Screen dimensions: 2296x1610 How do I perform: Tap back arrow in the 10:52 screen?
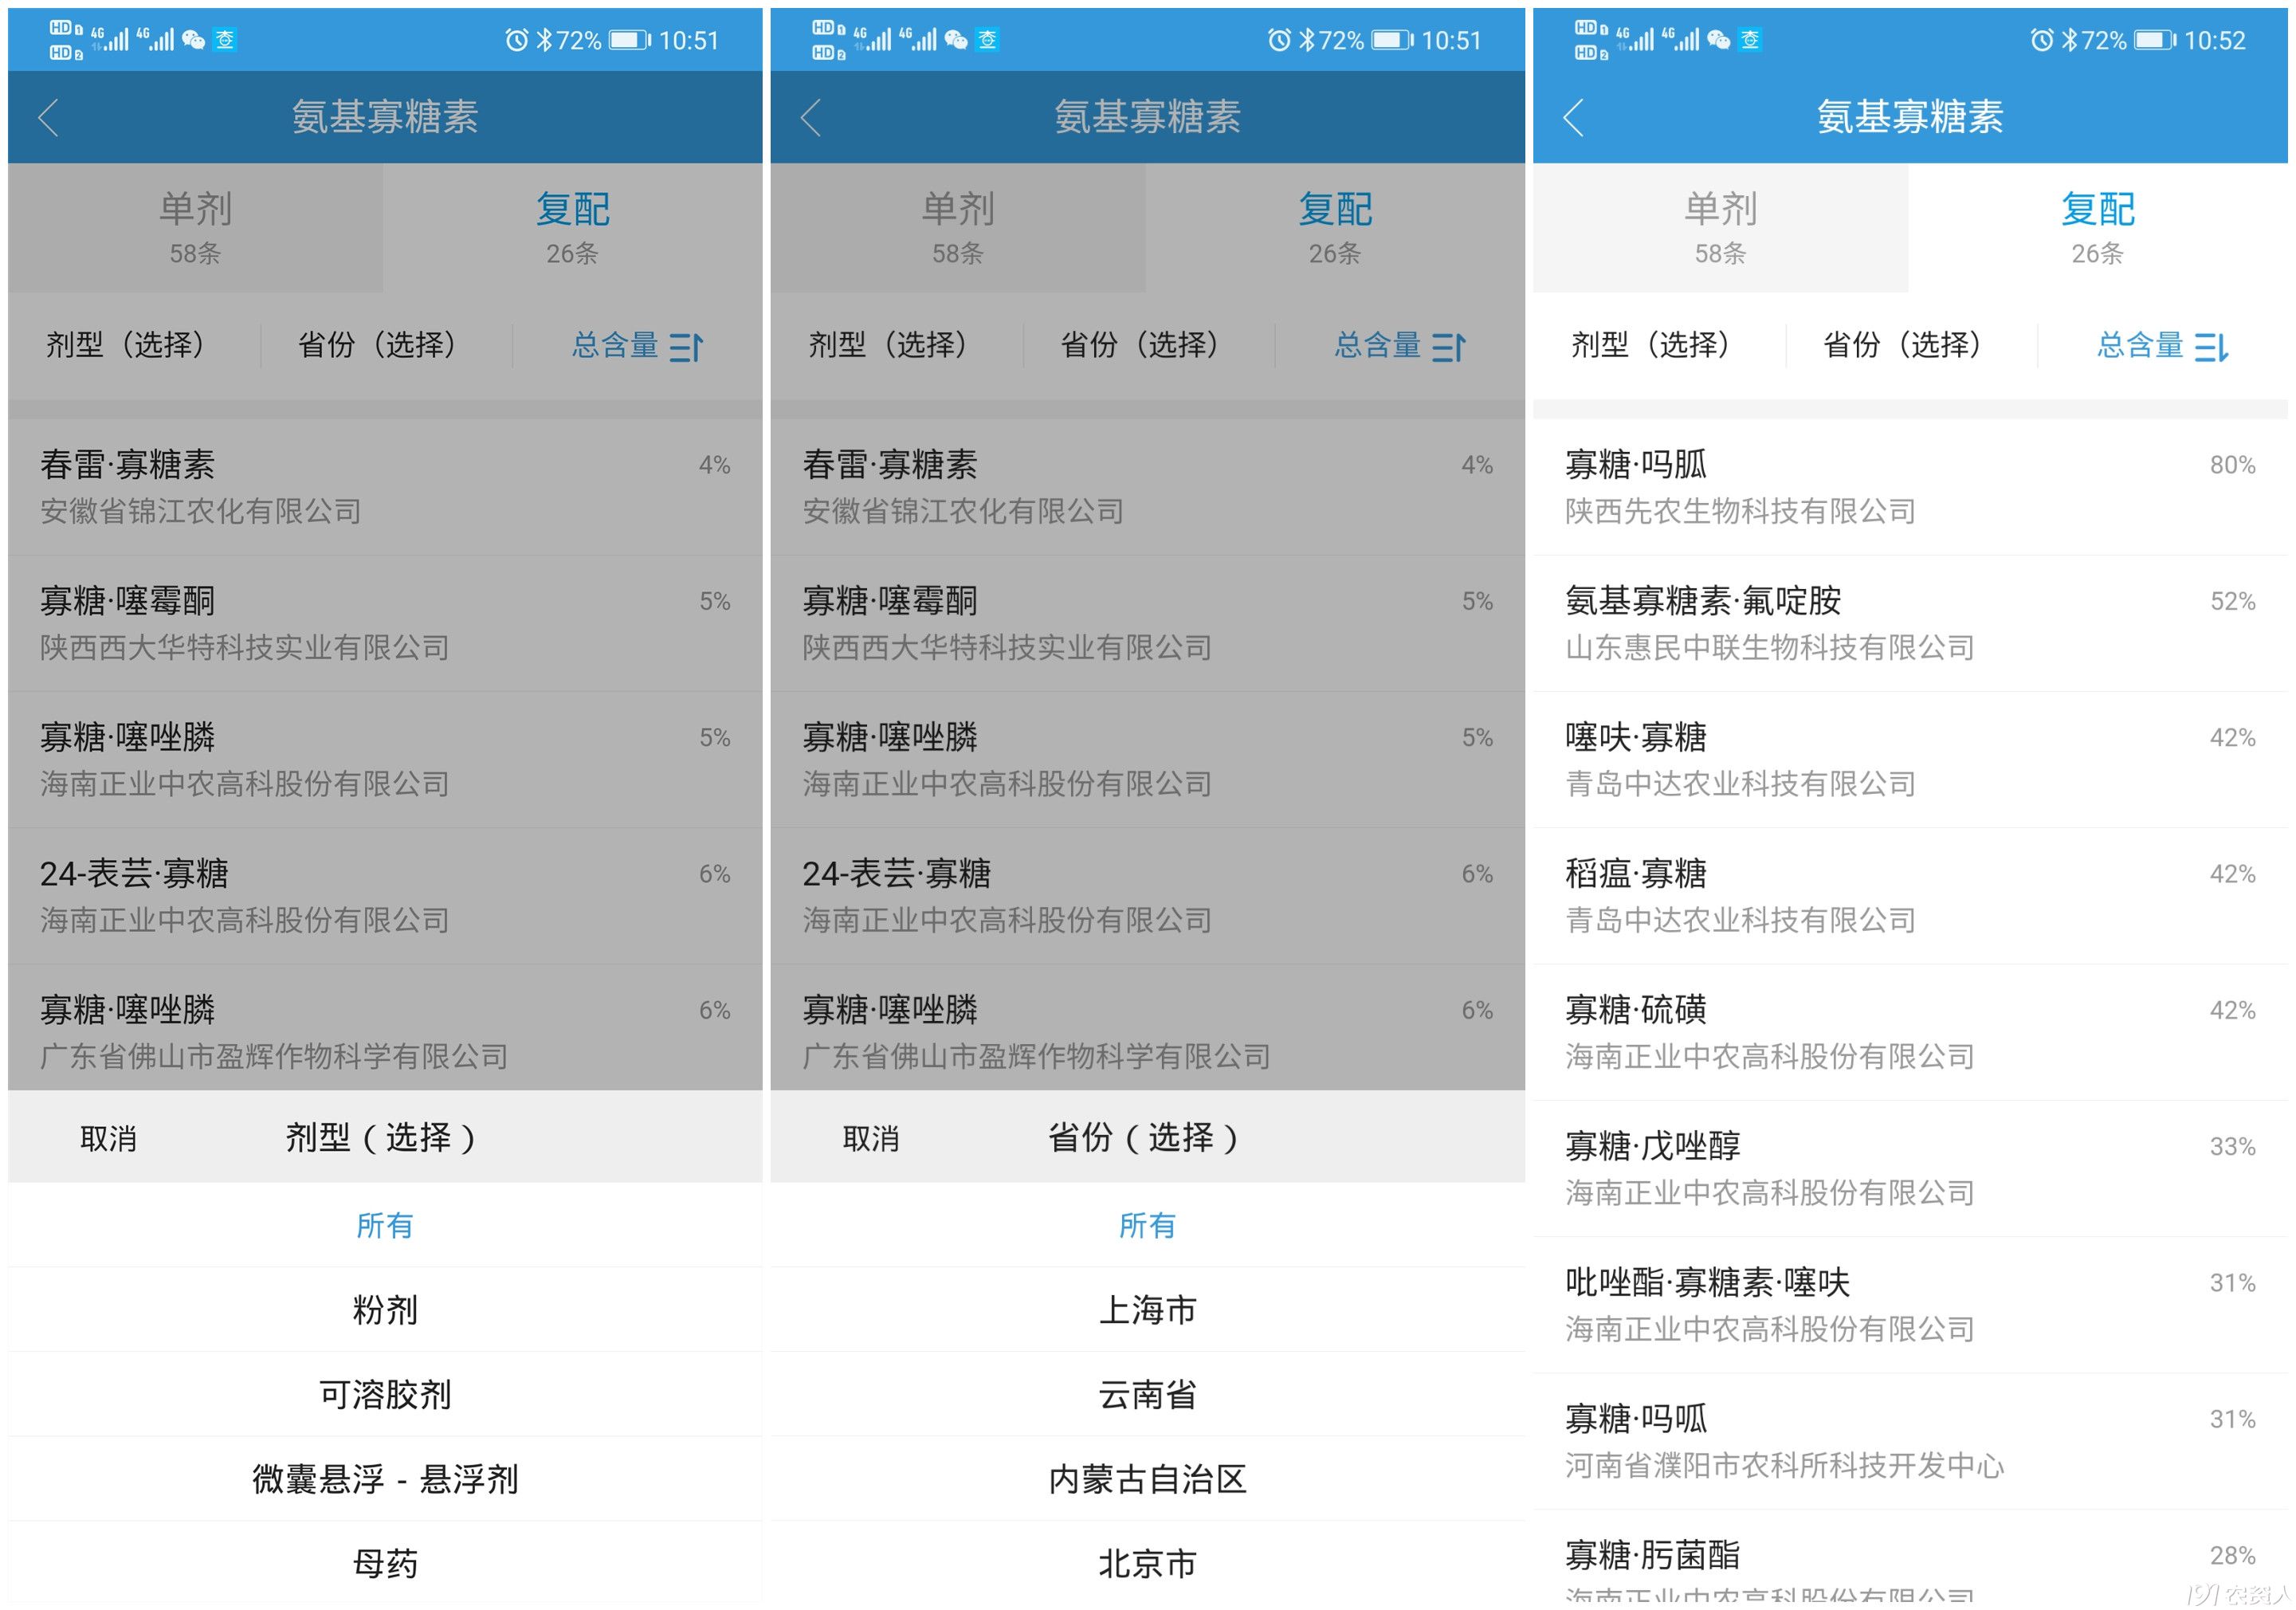tap(1573, 118)
